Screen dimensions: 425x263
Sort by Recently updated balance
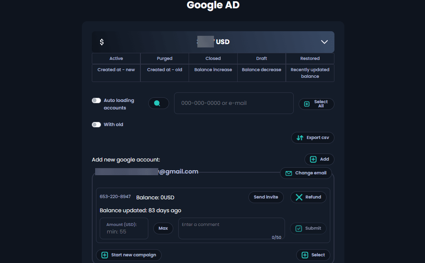310,73
